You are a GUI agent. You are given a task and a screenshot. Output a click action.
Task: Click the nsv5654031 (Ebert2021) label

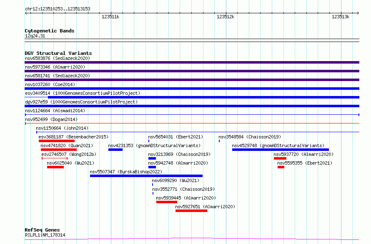pos(175,137)
